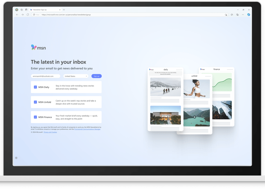Open the browser profile avatar
Viewport: 265px width, 189px height.
pyautogui.click(x=17, y=10)
